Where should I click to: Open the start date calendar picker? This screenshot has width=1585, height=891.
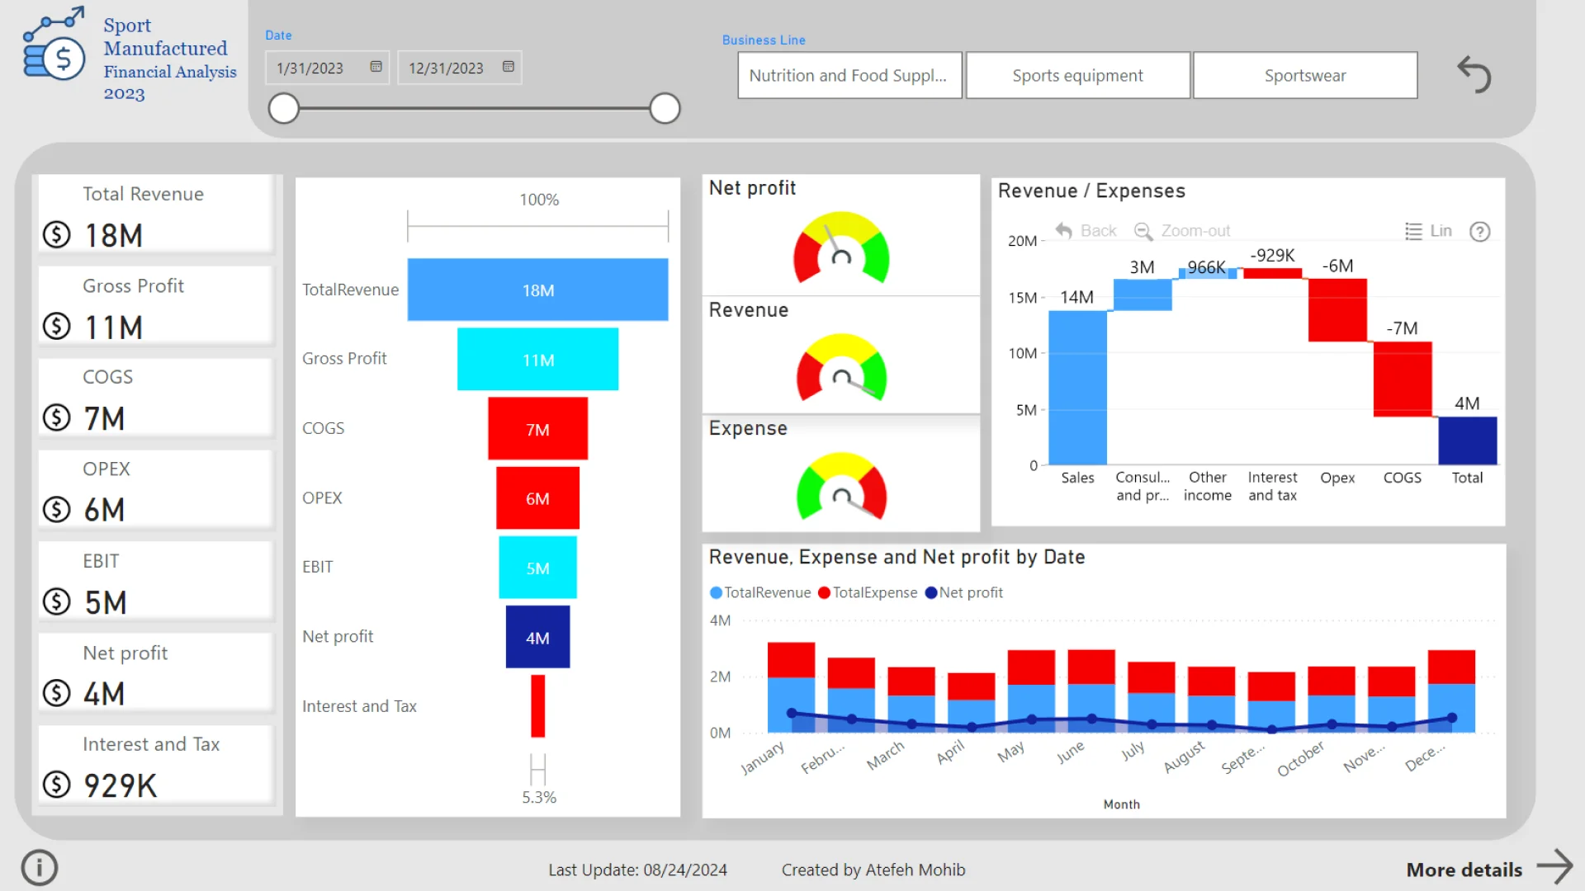376,67
